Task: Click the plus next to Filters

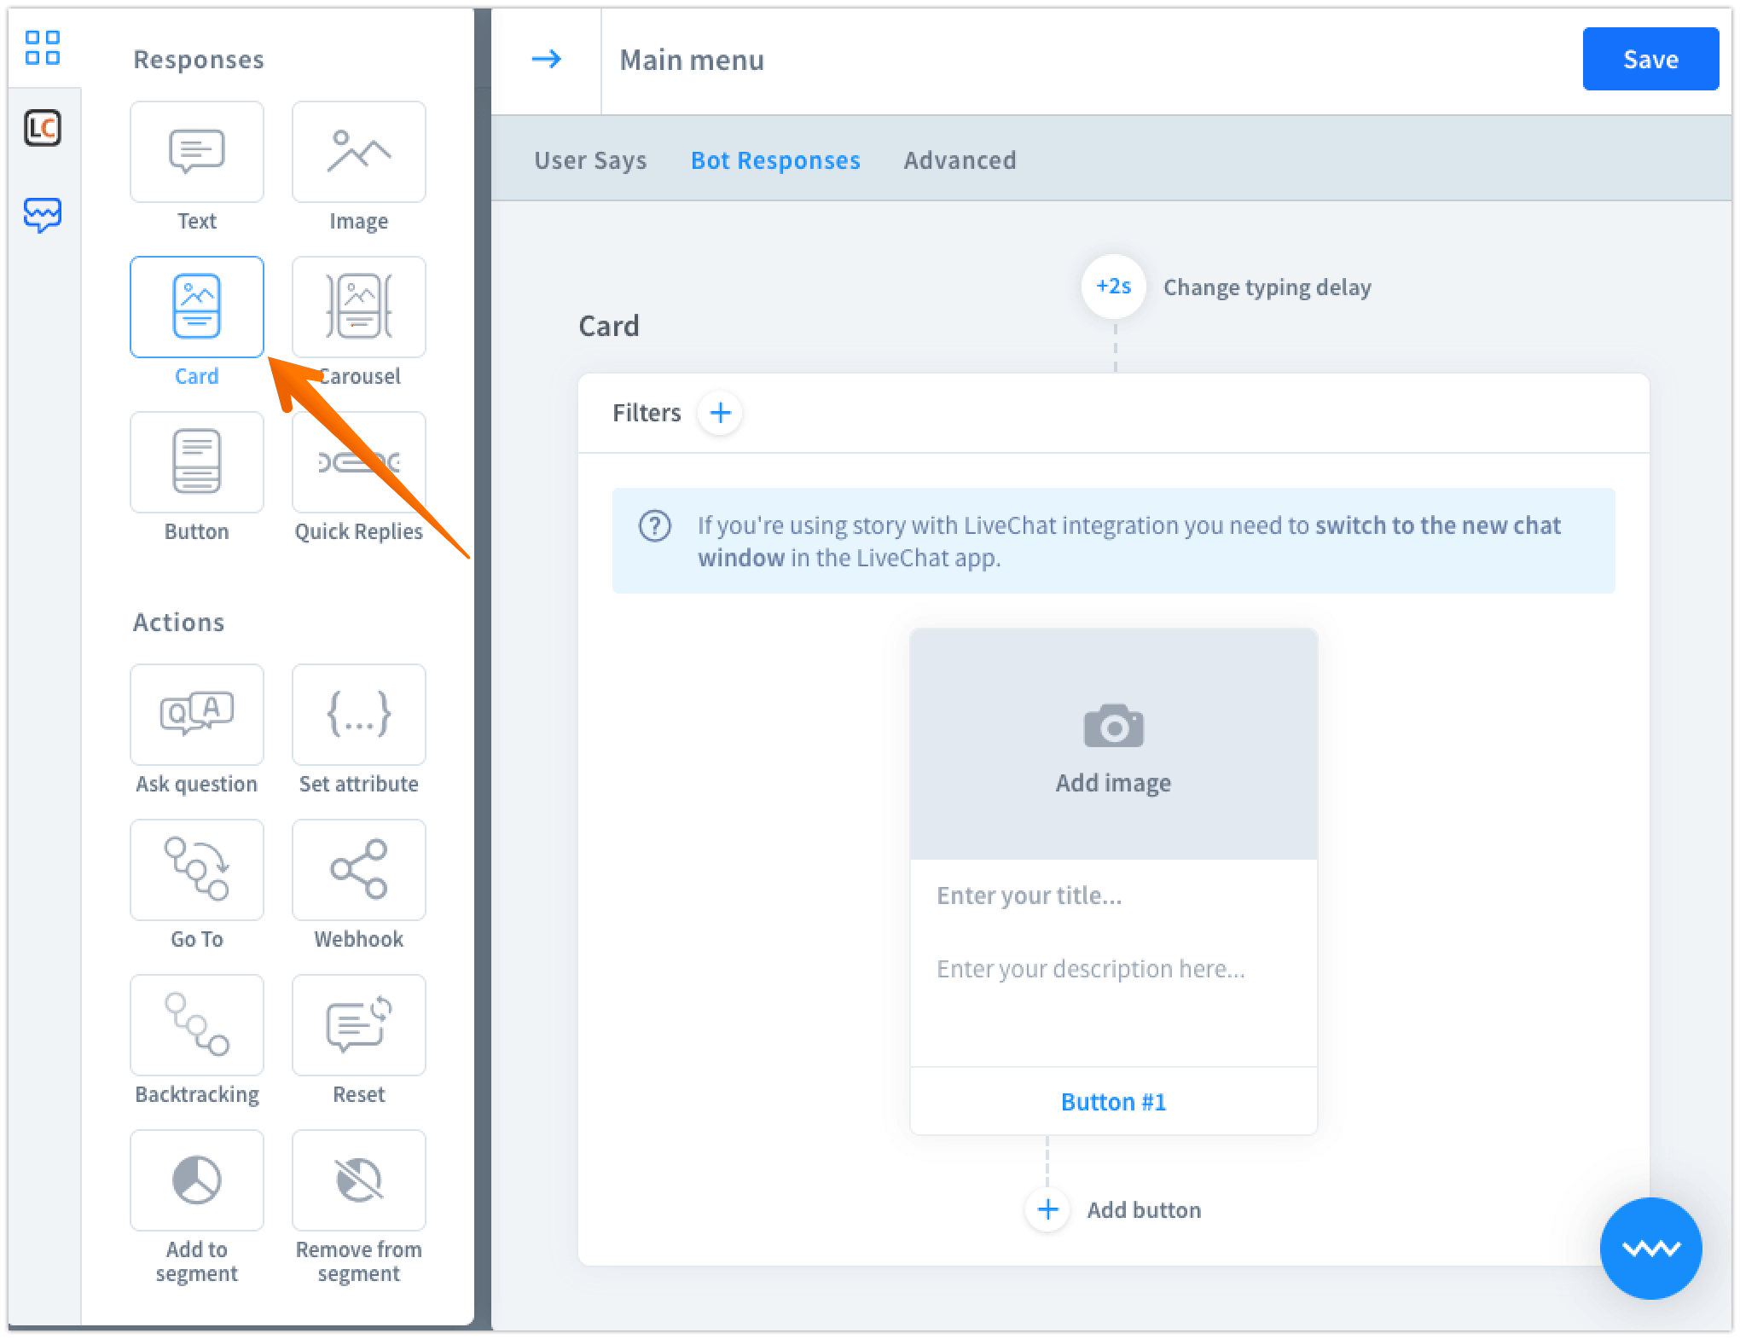Action: click(720, 413)
